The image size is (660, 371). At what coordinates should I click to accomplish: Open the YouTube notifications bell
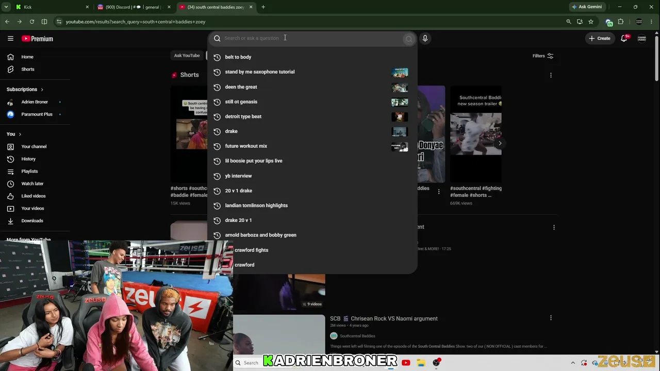point(624,38)
